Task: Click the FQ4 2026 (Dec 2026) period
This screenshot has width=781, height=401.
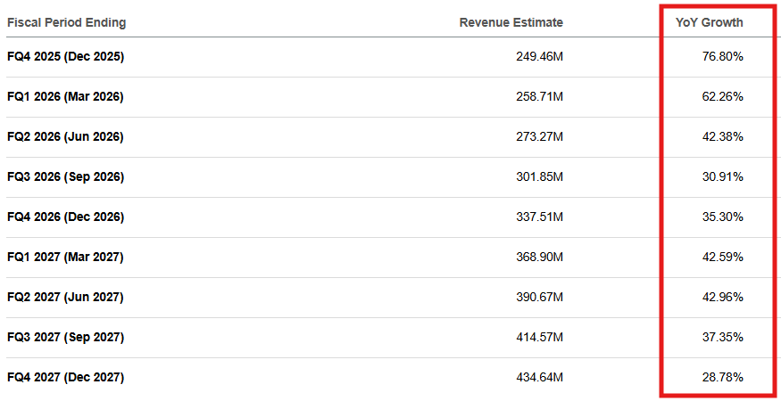Action: click(x=65, y=217)
